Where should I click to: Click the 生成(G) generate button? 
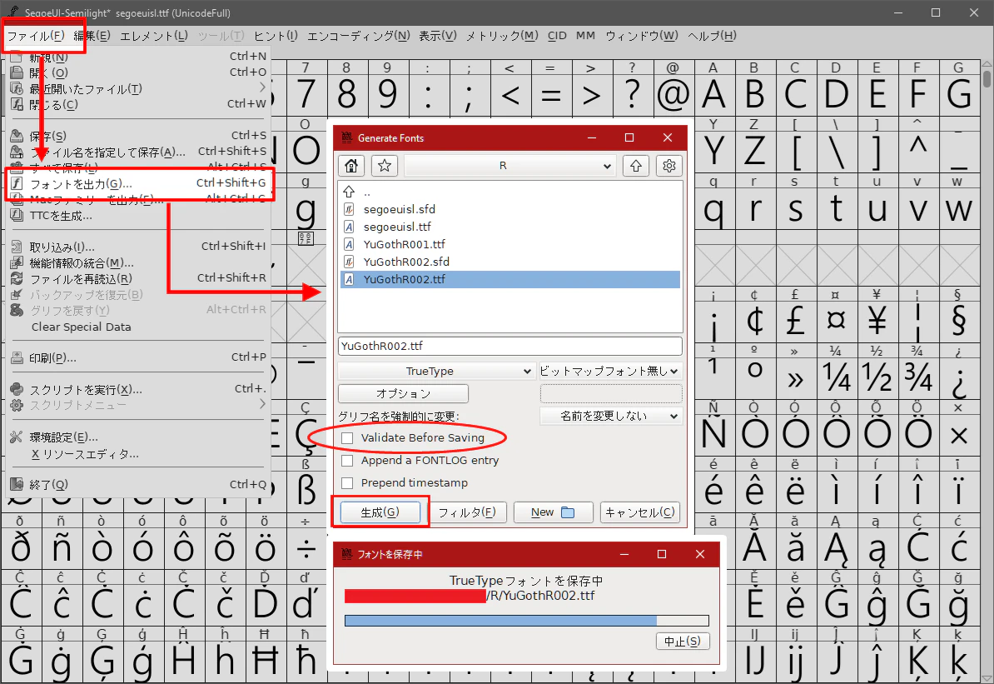[x=380, y=512]
